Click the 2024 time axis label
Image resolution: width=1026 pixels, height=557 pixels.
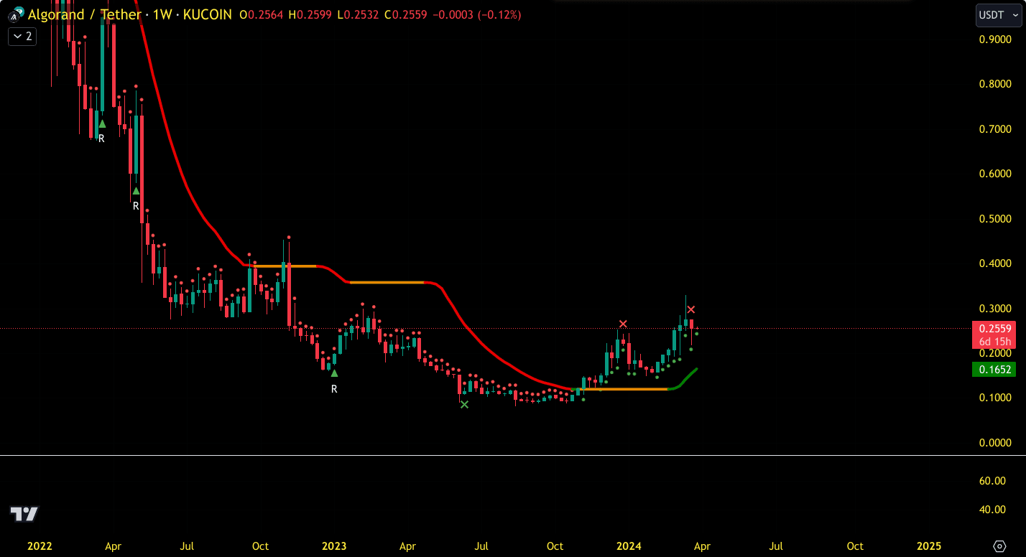point(629,546)
